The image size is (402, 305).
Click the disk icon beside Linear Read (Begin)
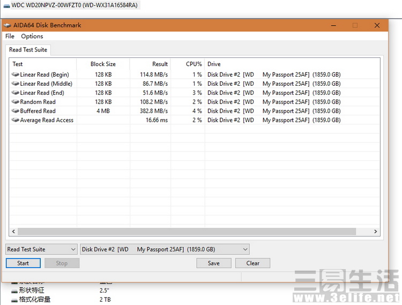point(15,75)
